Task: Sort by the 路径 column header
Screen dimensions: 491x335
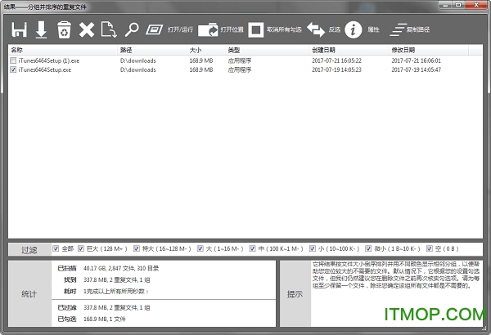Action: point(152,50)
